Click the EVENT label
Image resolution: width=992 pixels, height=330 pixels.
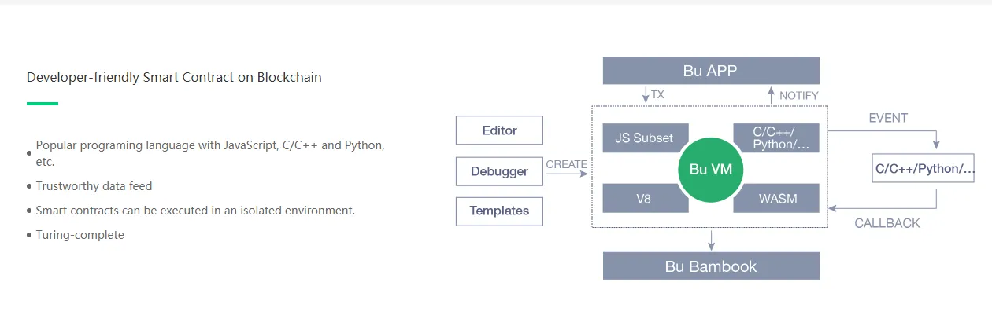coord(888,118)
